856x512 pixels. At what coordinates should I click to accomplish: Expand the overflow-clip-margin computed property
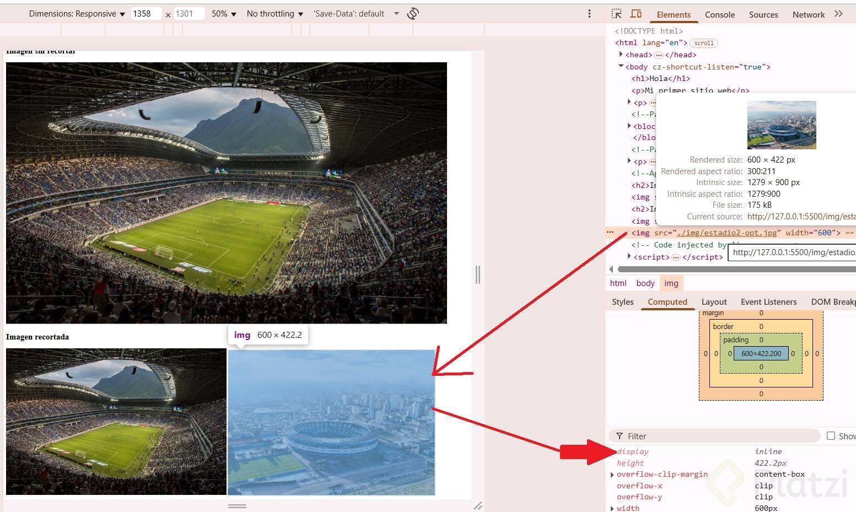tap(612, 475)
